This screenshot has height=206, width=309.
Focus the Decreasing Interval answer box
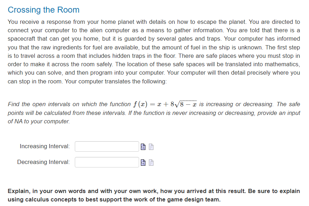107,162
